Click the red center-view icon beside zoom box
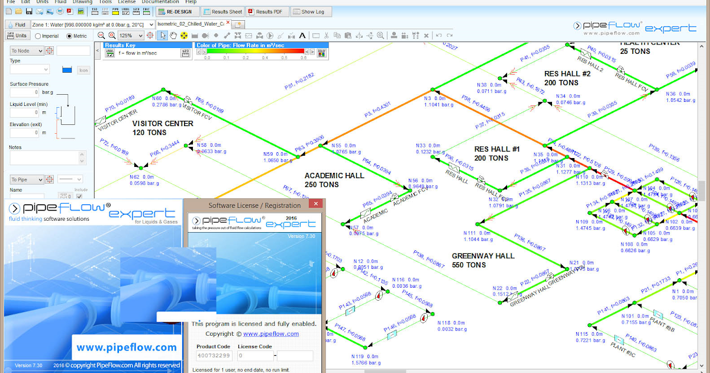The image size is (710, 373). 150,36
